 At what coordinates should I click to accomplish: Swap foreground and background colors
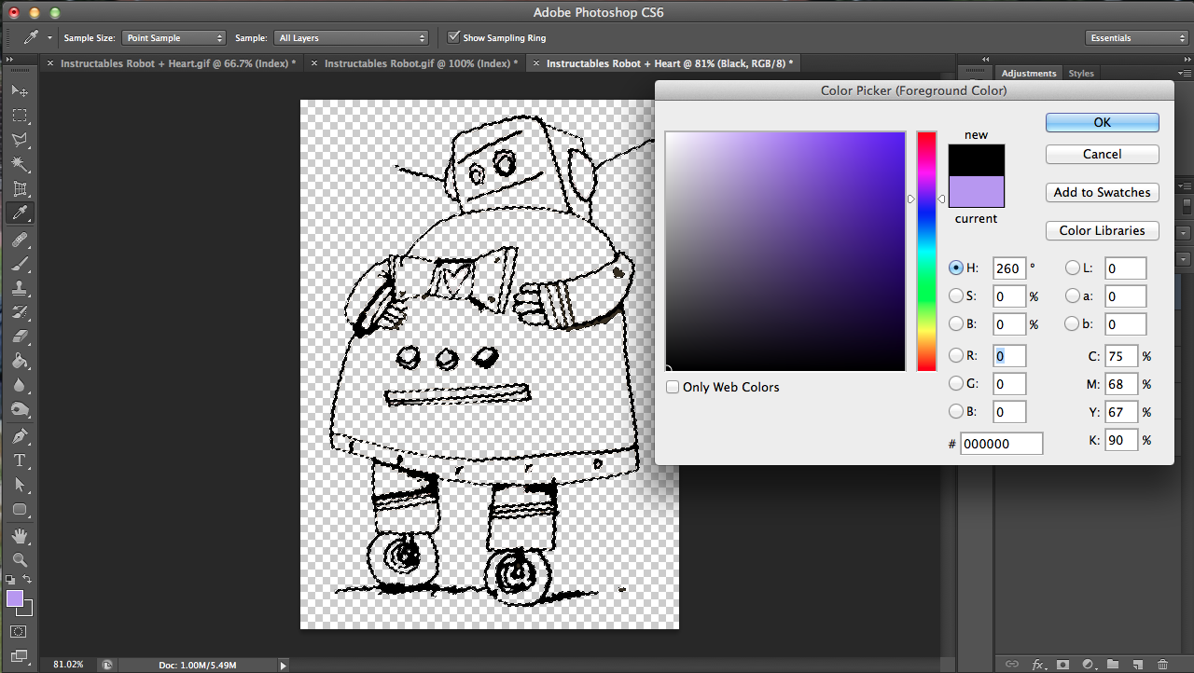coord(28,580)
